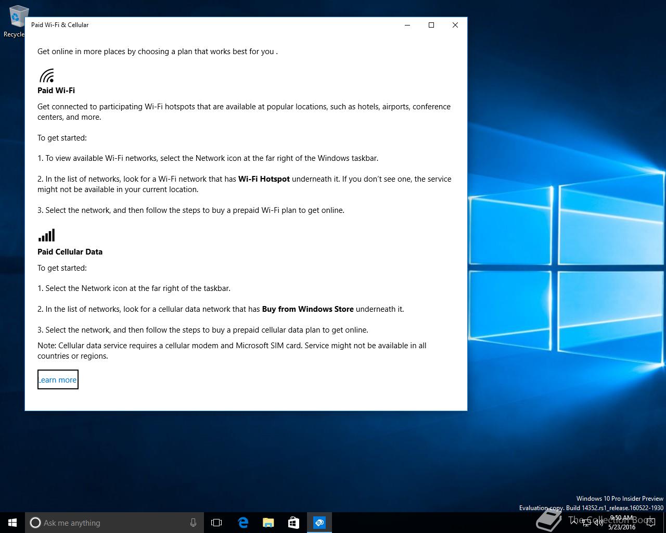Click the Ask me anything search box

click(114, 523)
